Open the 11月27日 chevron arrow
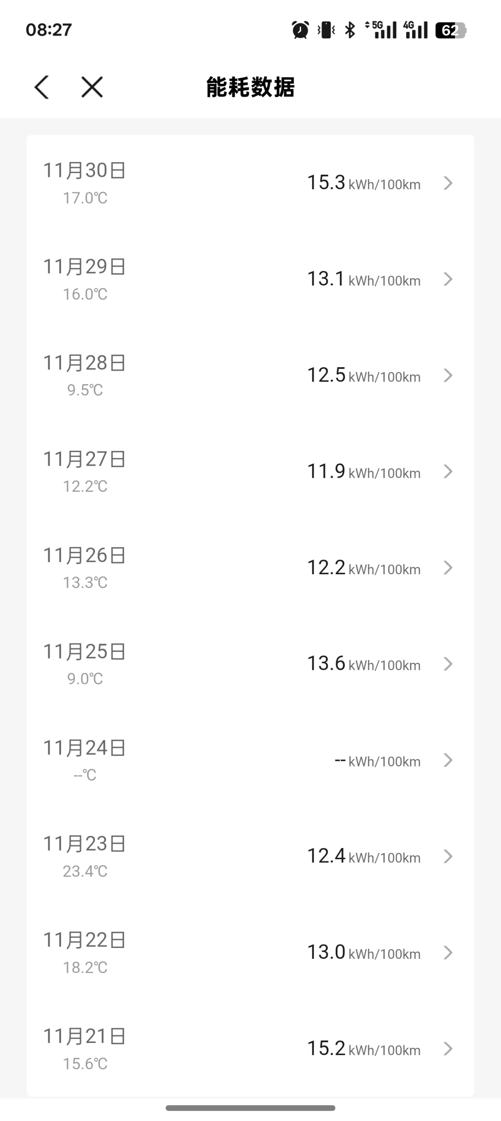Screen dimensions: 501x1121 tap(448, 472)
